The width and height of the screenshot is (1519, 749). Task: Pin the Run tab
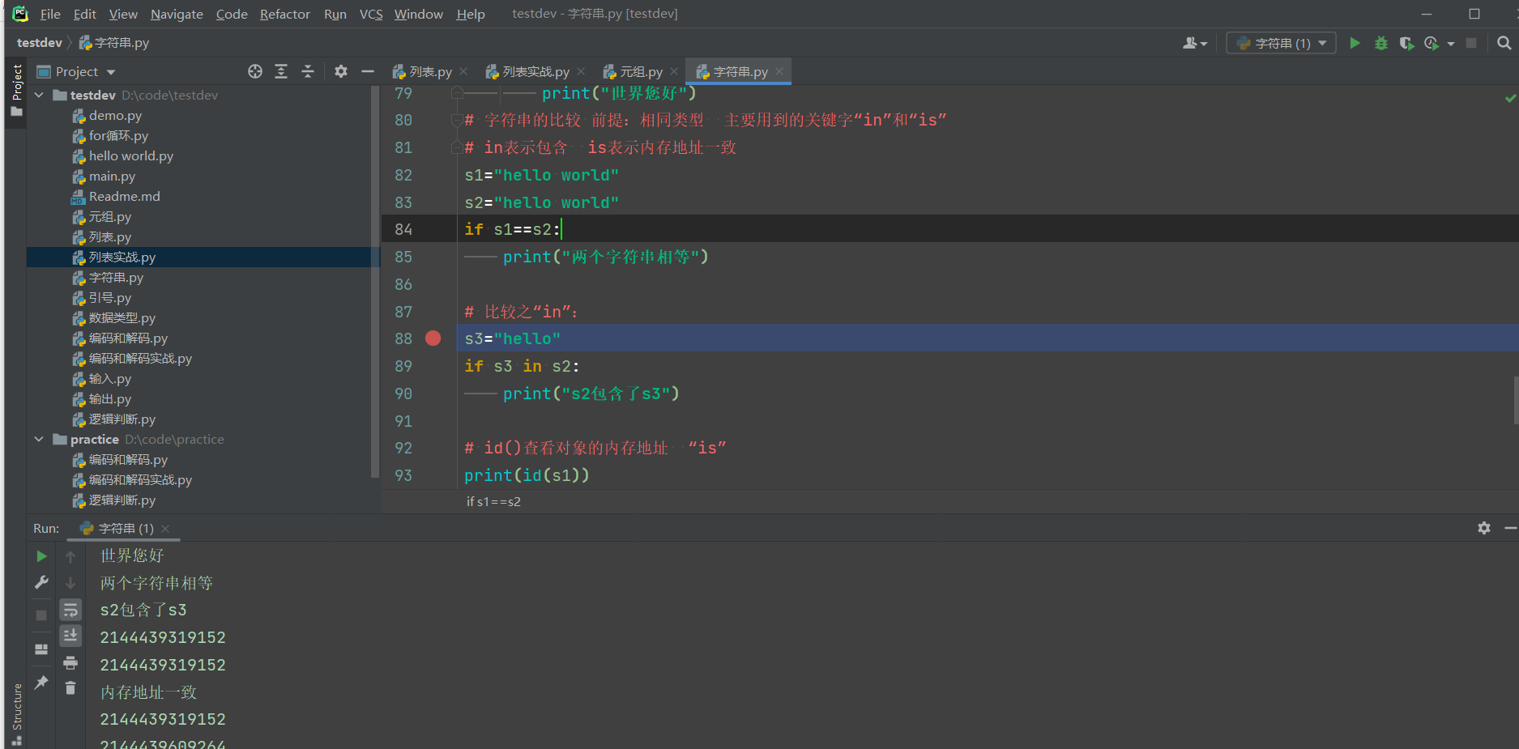41,683
